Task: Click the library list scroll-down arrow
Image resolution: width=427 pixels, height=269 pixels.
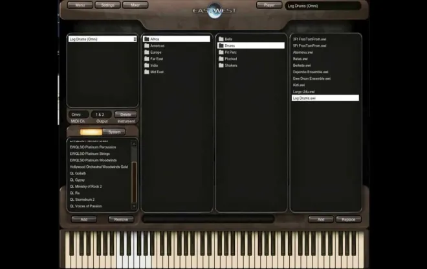Action: [134, 206]
